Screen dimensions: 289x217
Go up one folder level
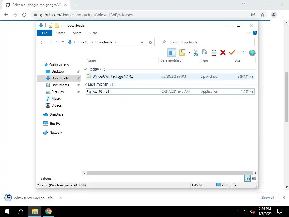(63, 42)
